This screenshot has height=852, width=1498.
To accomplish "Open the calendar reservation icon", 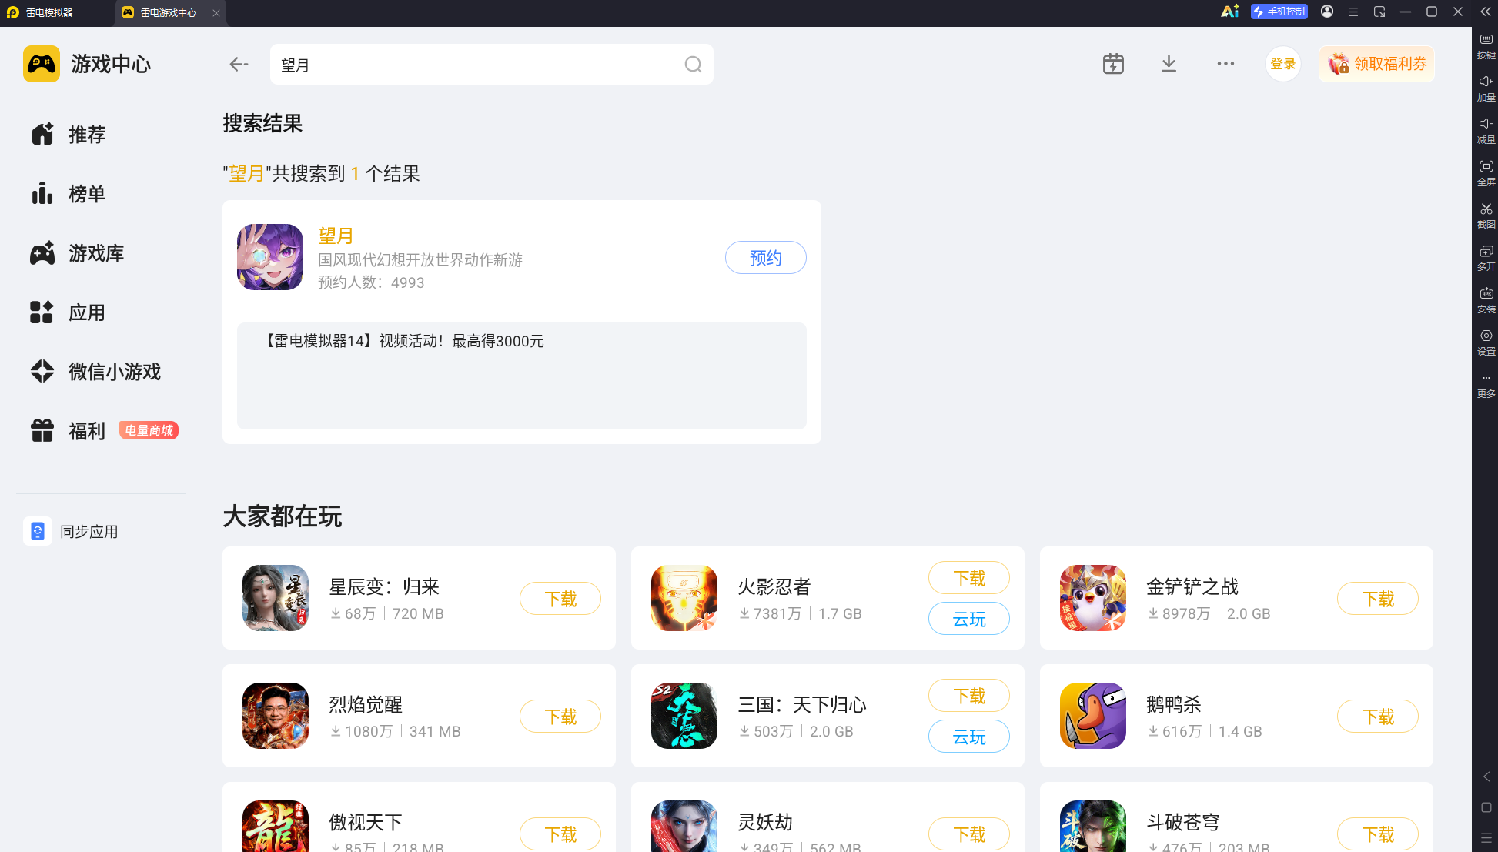I will (1113, 64).
